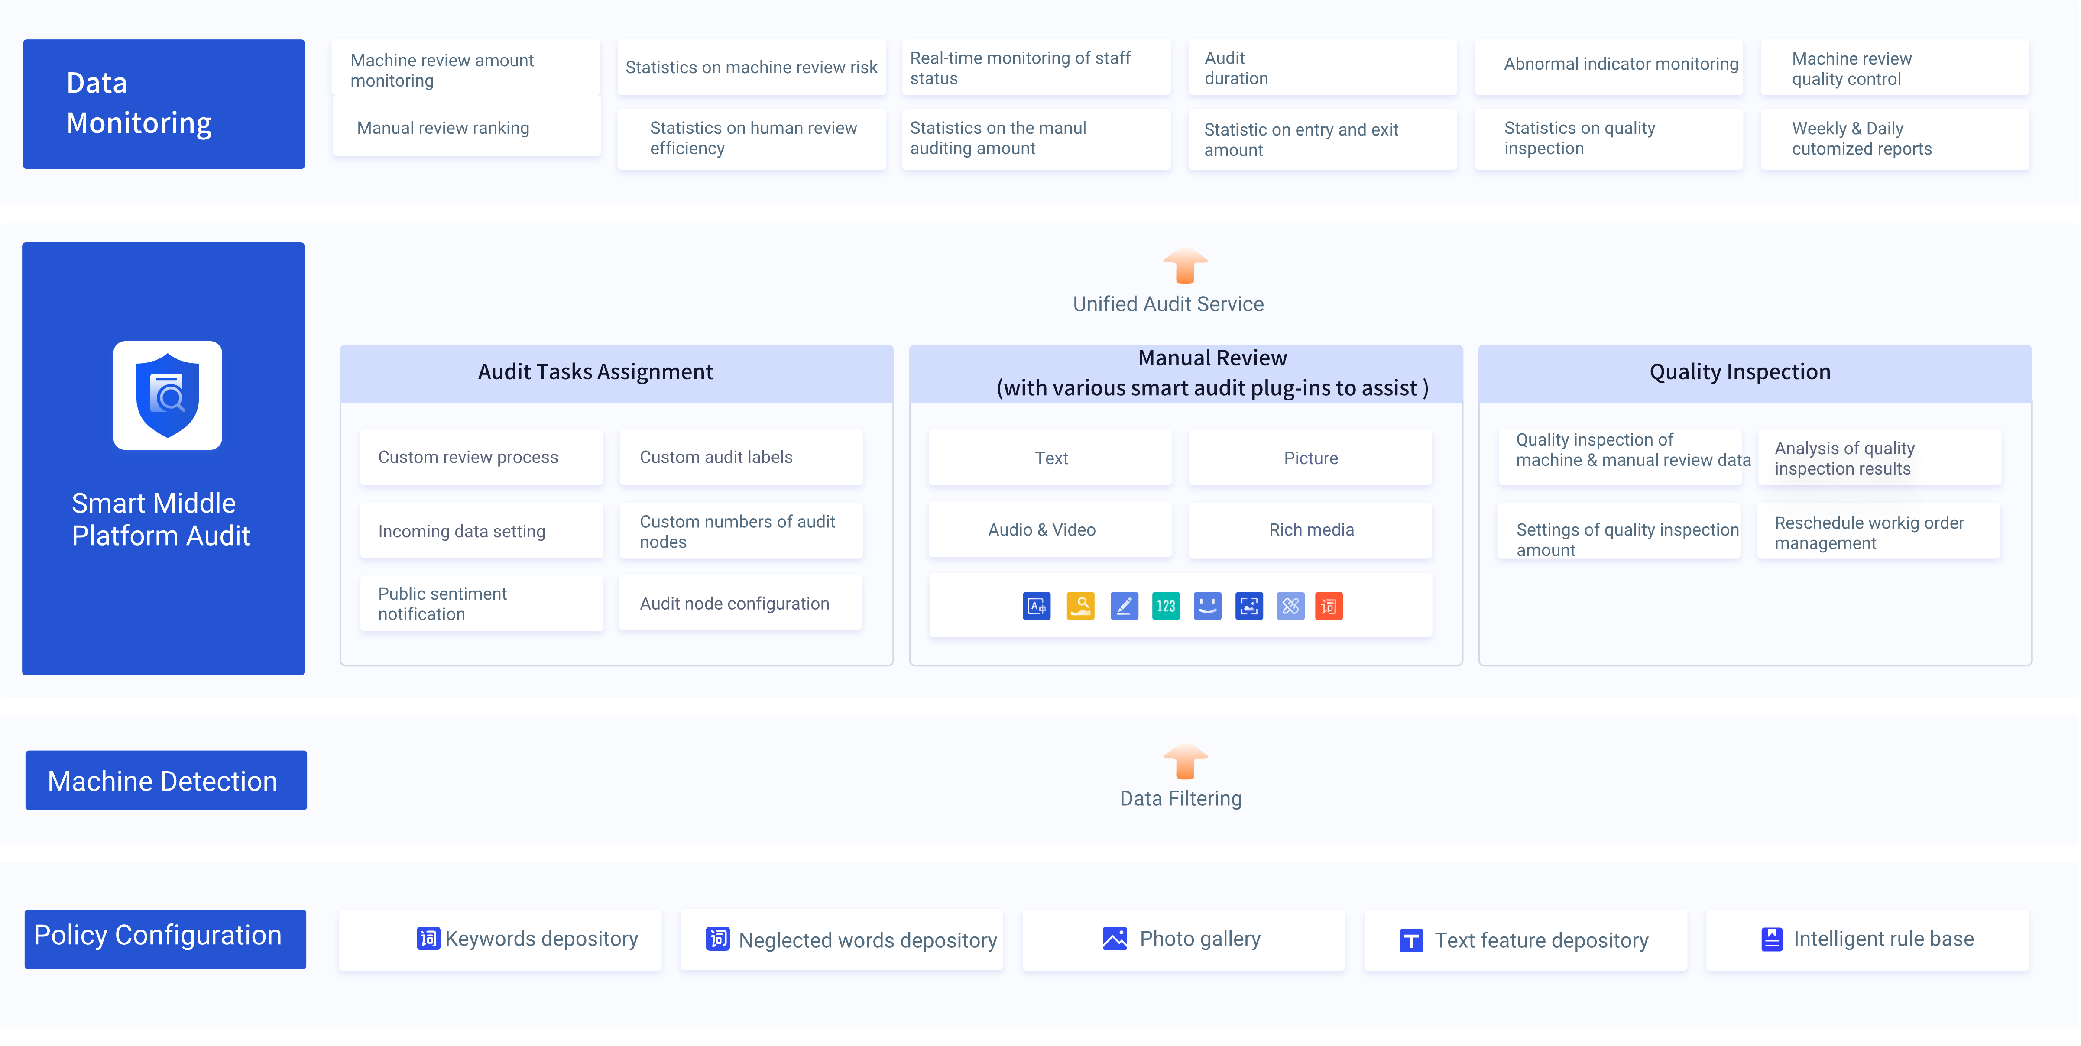Click the image scan frame plug-in icon

click(1249, 606)
